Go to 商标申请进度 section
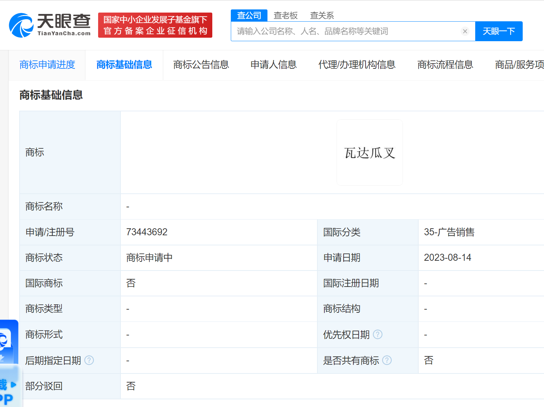This screenshot has width=544, height=407. [47, 65]
